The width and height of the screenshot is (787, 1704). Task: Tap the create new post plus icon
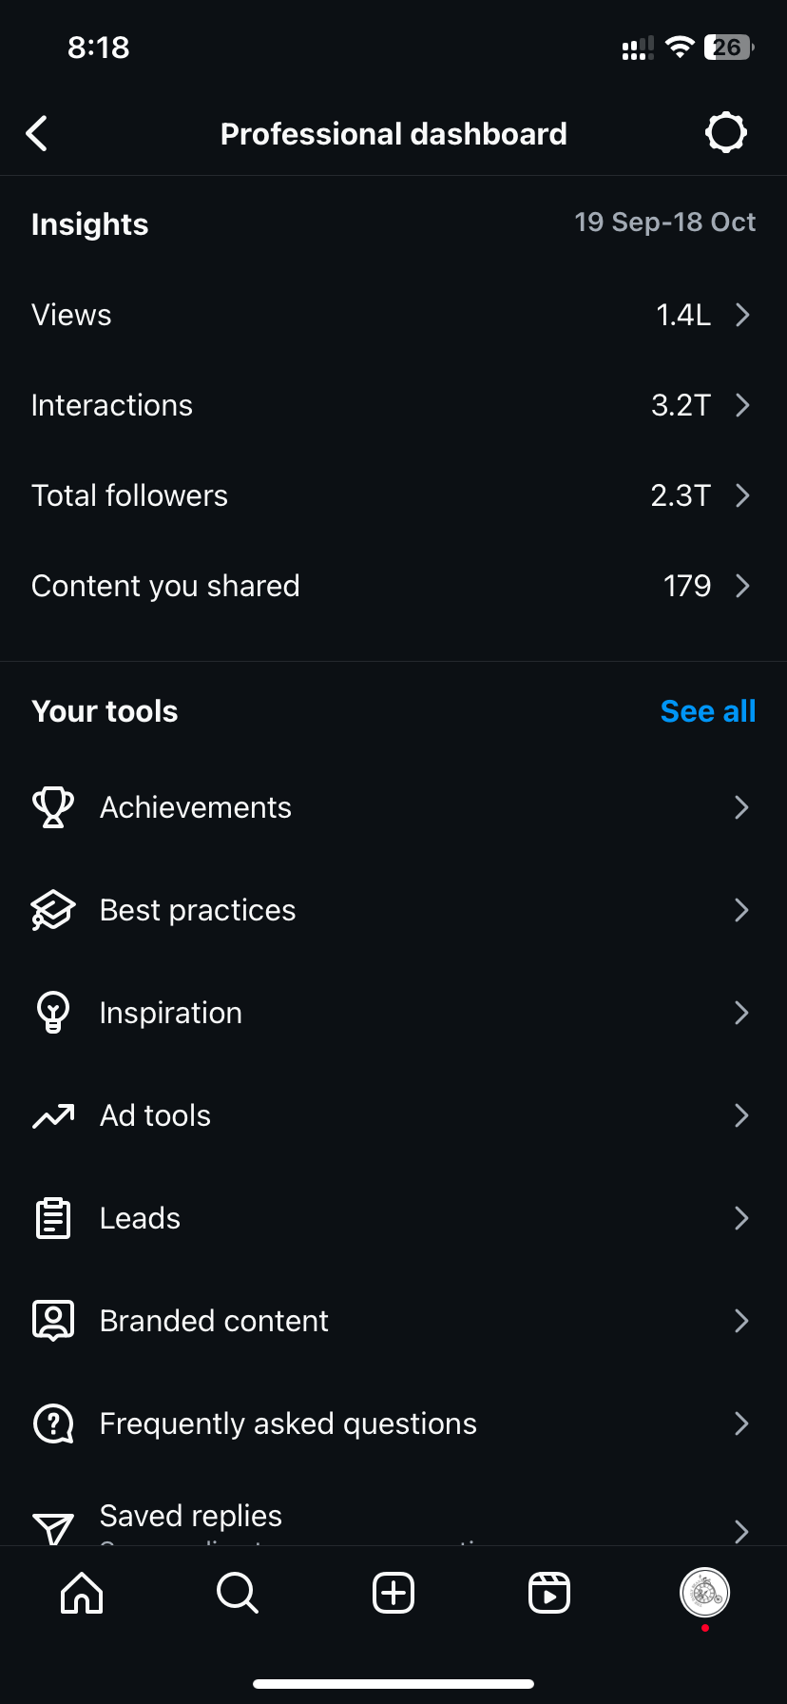[393, 1593]
